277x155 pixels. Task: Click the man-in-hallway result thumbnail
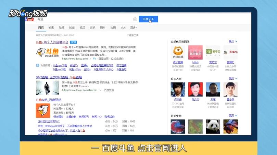tap(47, 88)
